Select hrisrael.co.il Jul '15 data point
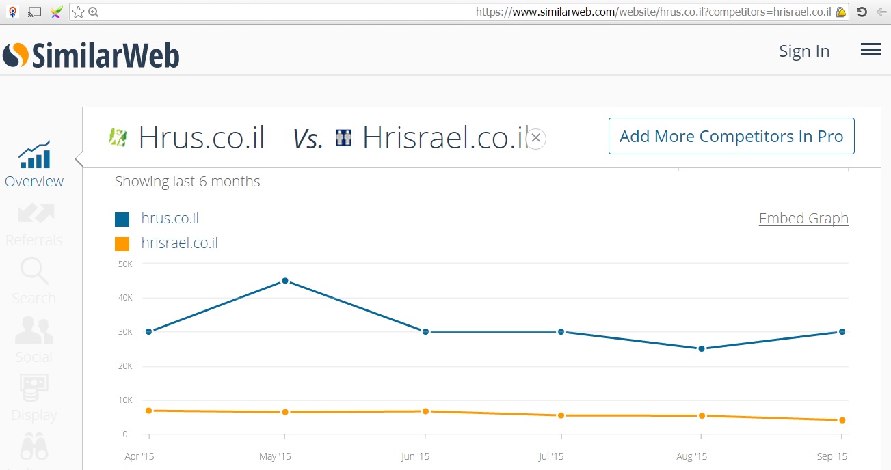Screen dimensions: 891x470 point(561,415)
